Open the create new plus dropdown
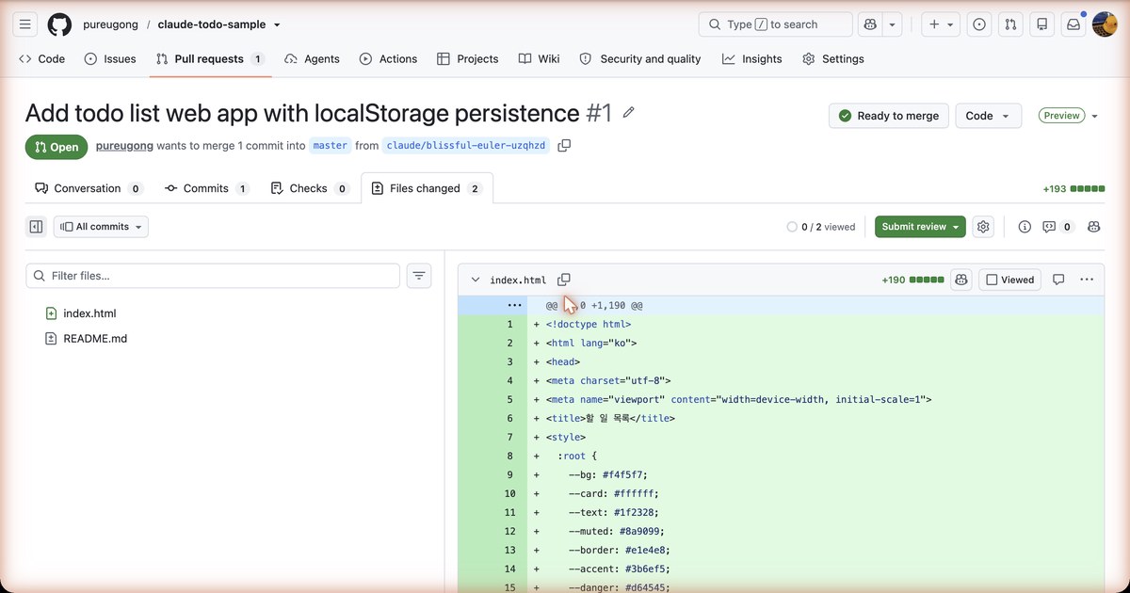Viewport: 1130px width, 593px height. (940, 24)
